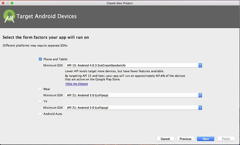This screenshot has height=145, width=240.
Task: Enable the TV form factor checkbox
Action: tap(40, 101)
